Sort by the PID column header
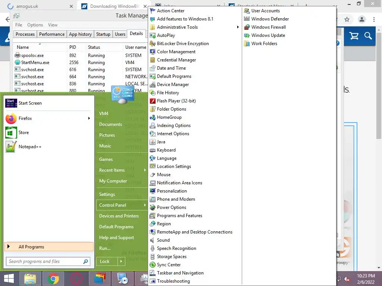382x286 pixels. click(73, 47)
